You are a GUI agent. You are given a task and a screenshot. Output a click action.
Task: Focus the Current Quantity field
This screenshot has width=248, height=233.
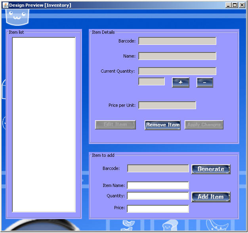[177, 71]
